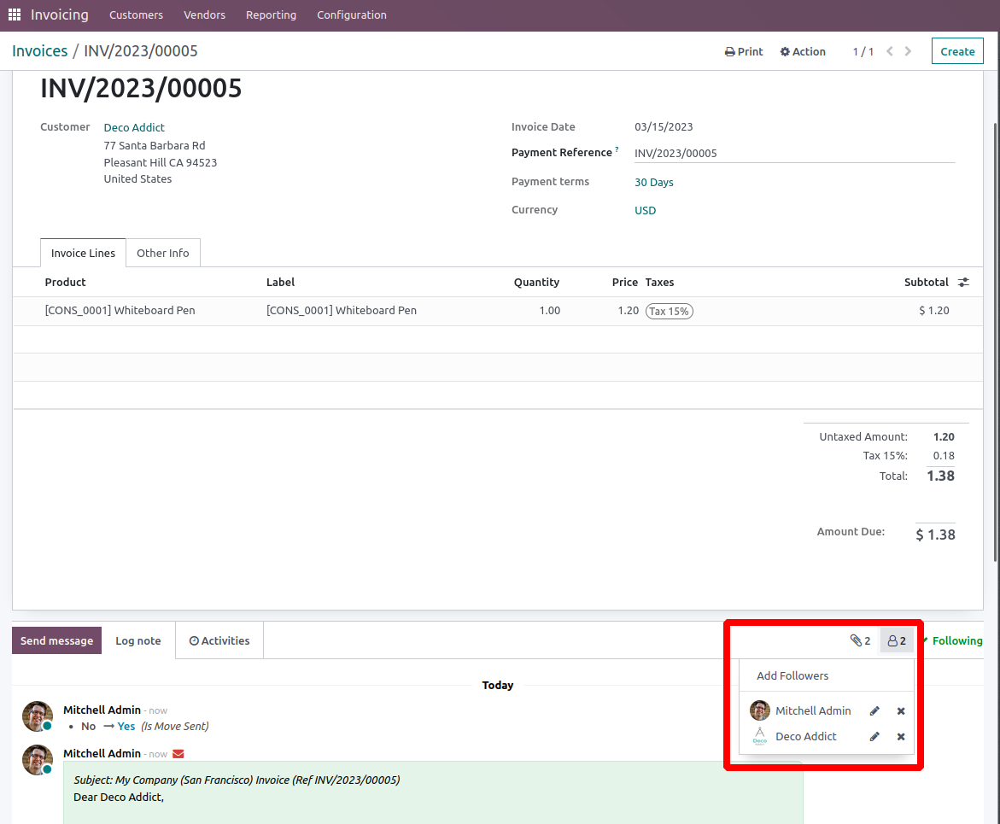Select the Invoice Lines tab
The width and height of the screenshot is (1000, 824).
click(x=83, y=254)
